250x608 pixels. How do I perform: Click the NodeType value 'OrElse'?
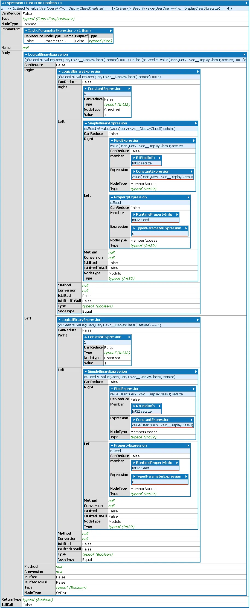(x=62, y=593)
